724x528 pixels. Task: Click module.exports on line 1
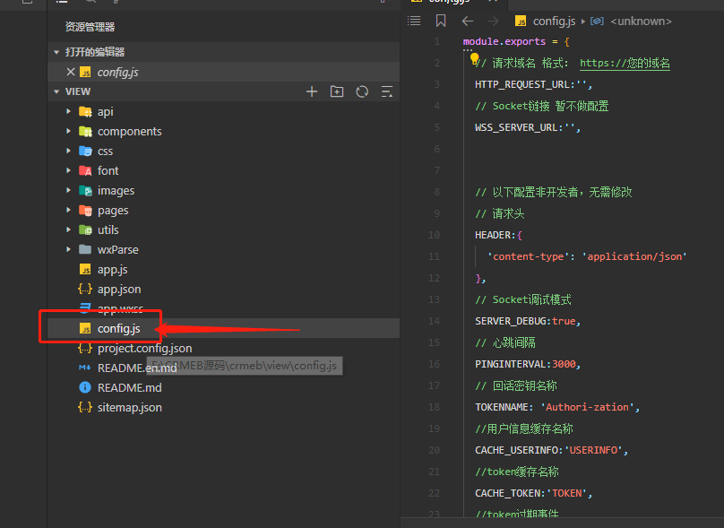click(504, 41)
